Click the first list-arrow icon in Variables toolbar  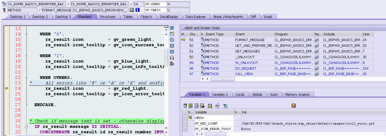[191, 106]
